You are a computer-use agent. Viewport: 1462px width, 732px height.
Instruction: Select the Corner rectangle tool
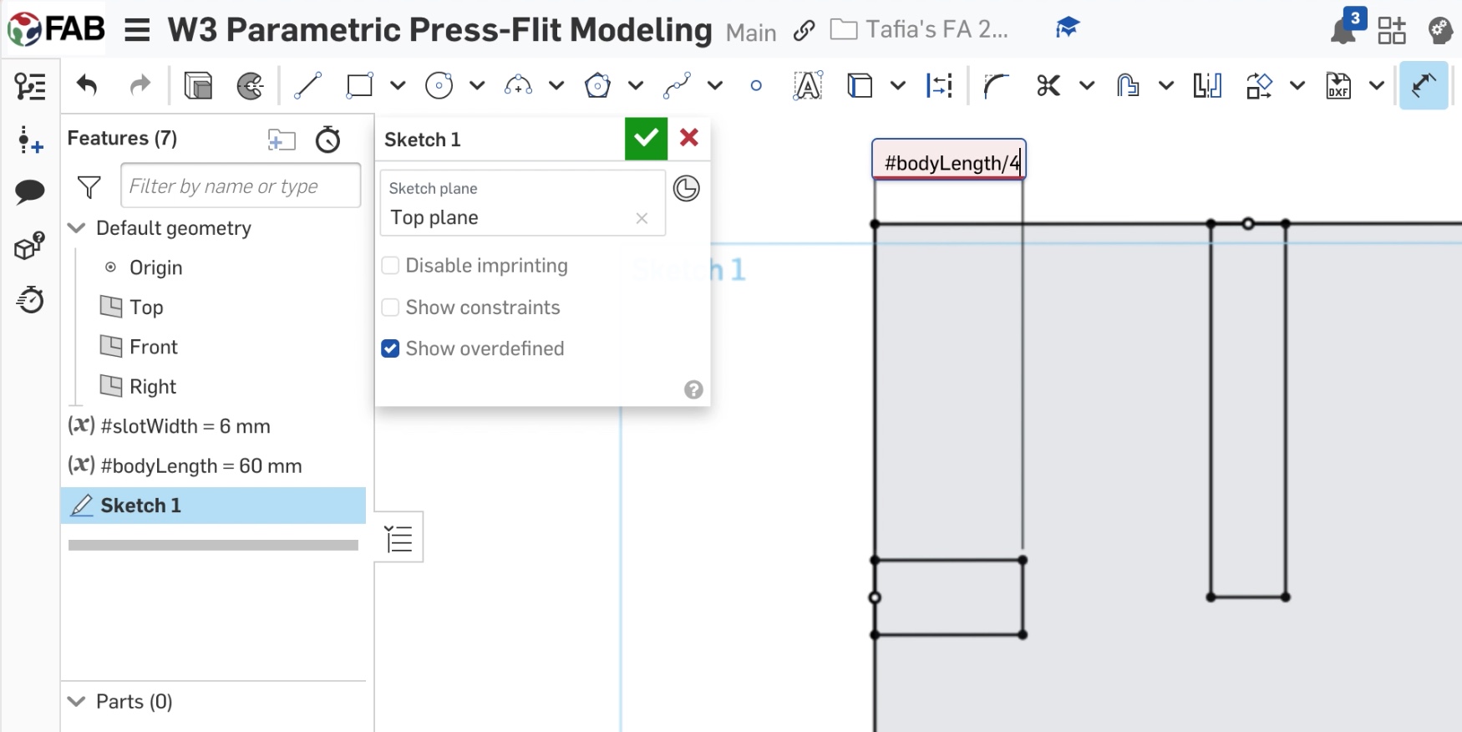[x=360, y=85]
